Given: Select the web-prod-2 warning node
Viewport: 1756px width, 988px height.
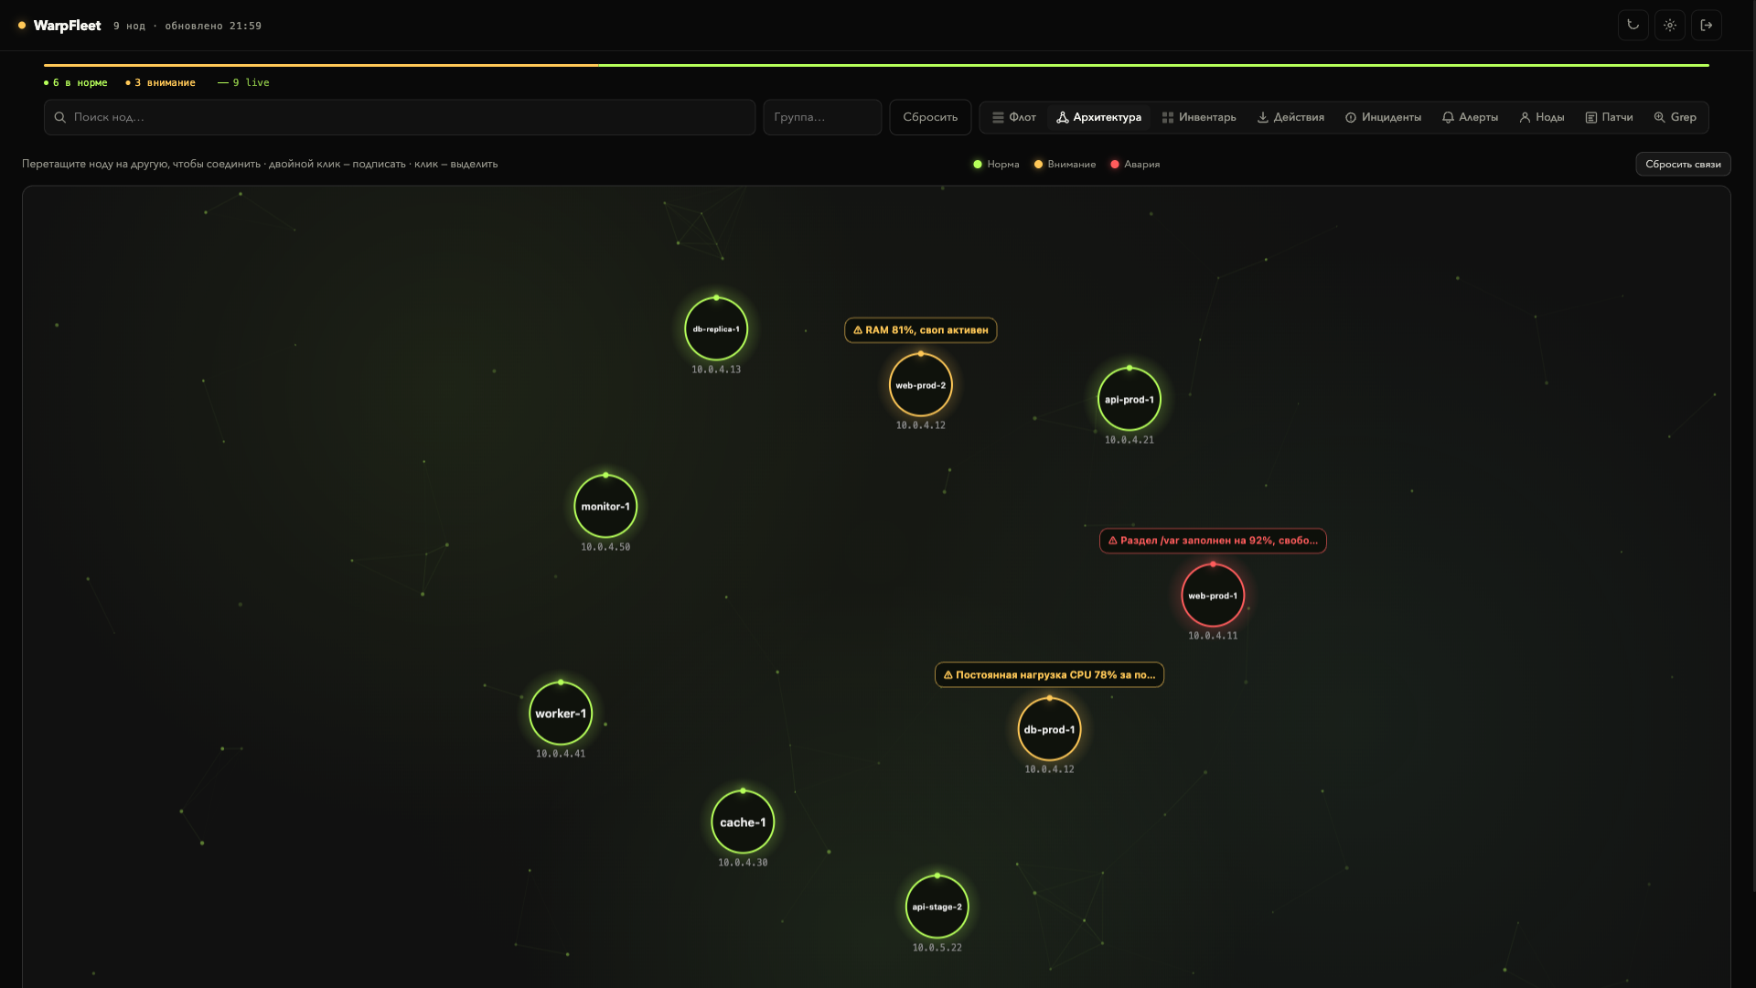Looking at the screenshot, I should coord(920,385).
